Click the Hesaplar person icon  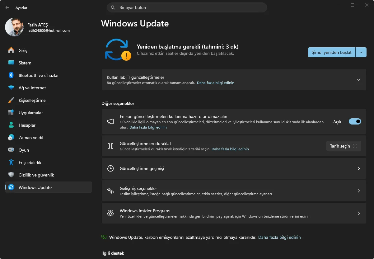[x=11, y=125]
